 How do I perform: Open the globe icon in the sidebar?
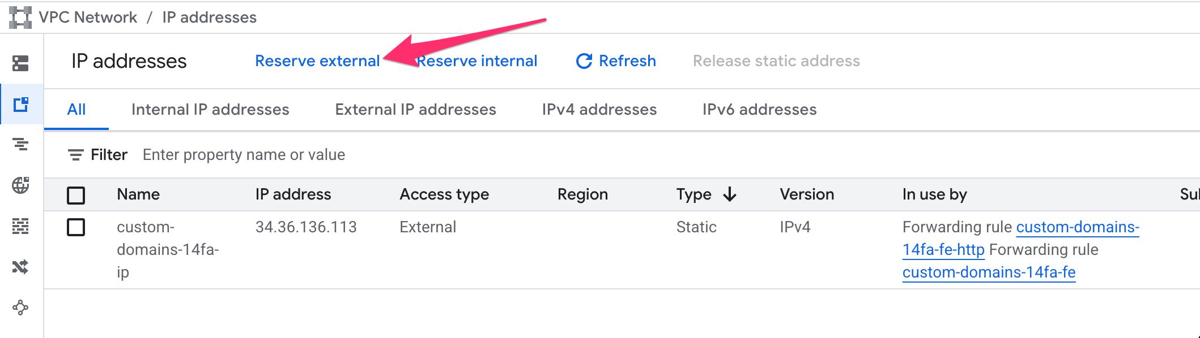click(x=20, y=185)
